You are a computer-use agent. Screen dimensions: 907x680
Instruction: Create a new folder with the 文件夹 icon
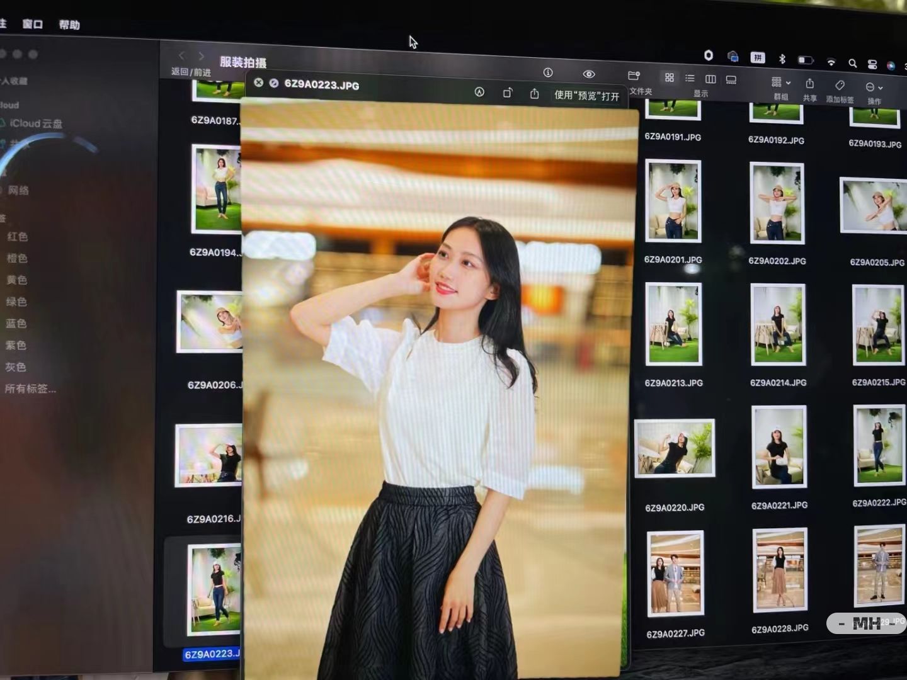coord(634,76)
